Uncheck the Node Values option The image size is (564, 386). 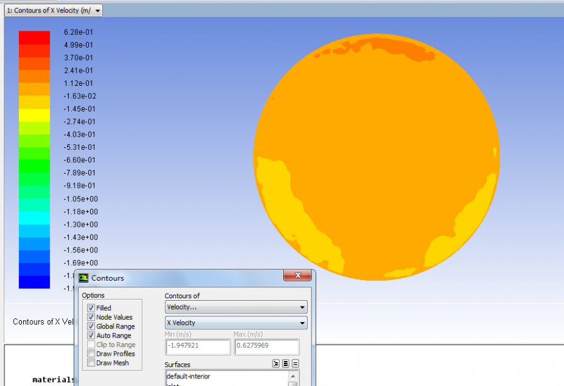pos(91,317)
